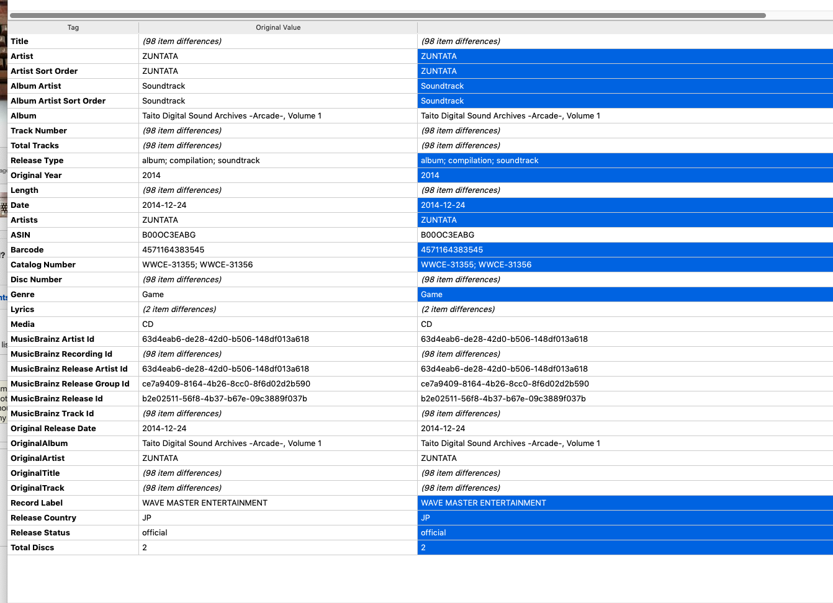Viewport: 833px width, 603px height.
Task: Select the Catalog Number tag
Action: (x=43, y=265)
